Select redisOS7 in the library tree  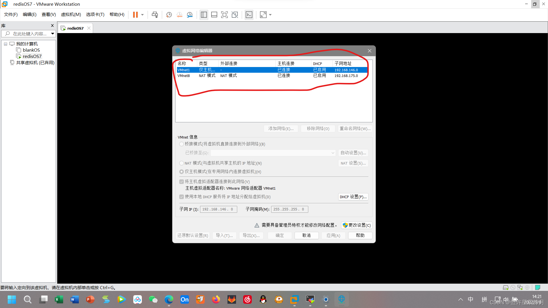[32, 56]
